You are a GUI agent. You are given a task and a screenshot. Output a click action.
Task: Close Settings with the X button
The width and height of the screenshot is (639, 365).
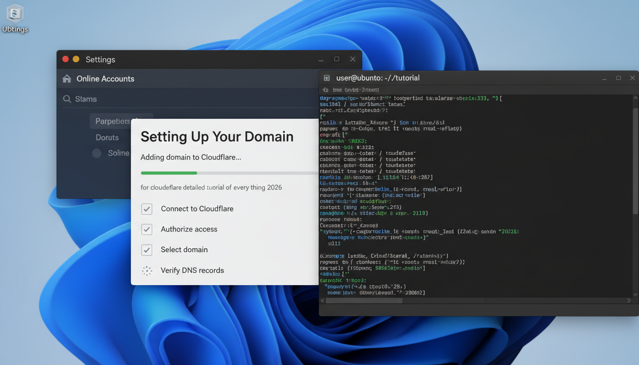[352, 59]
